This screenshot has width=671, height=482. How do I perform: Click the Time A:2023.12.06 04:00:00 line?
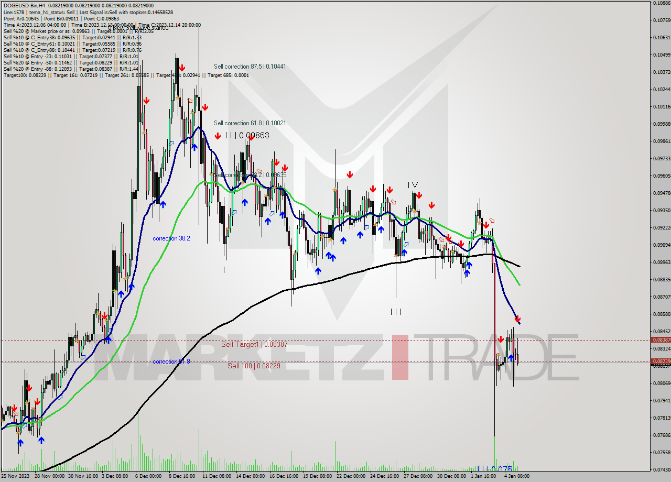pyautogui.click(x=102, y=25)
